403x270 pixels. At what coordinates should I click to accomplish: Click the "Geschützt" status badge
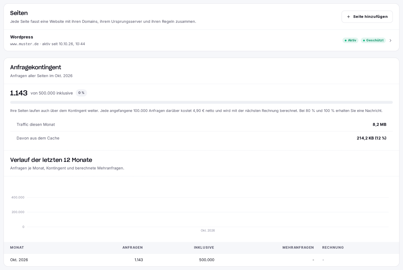pos(373,40)
